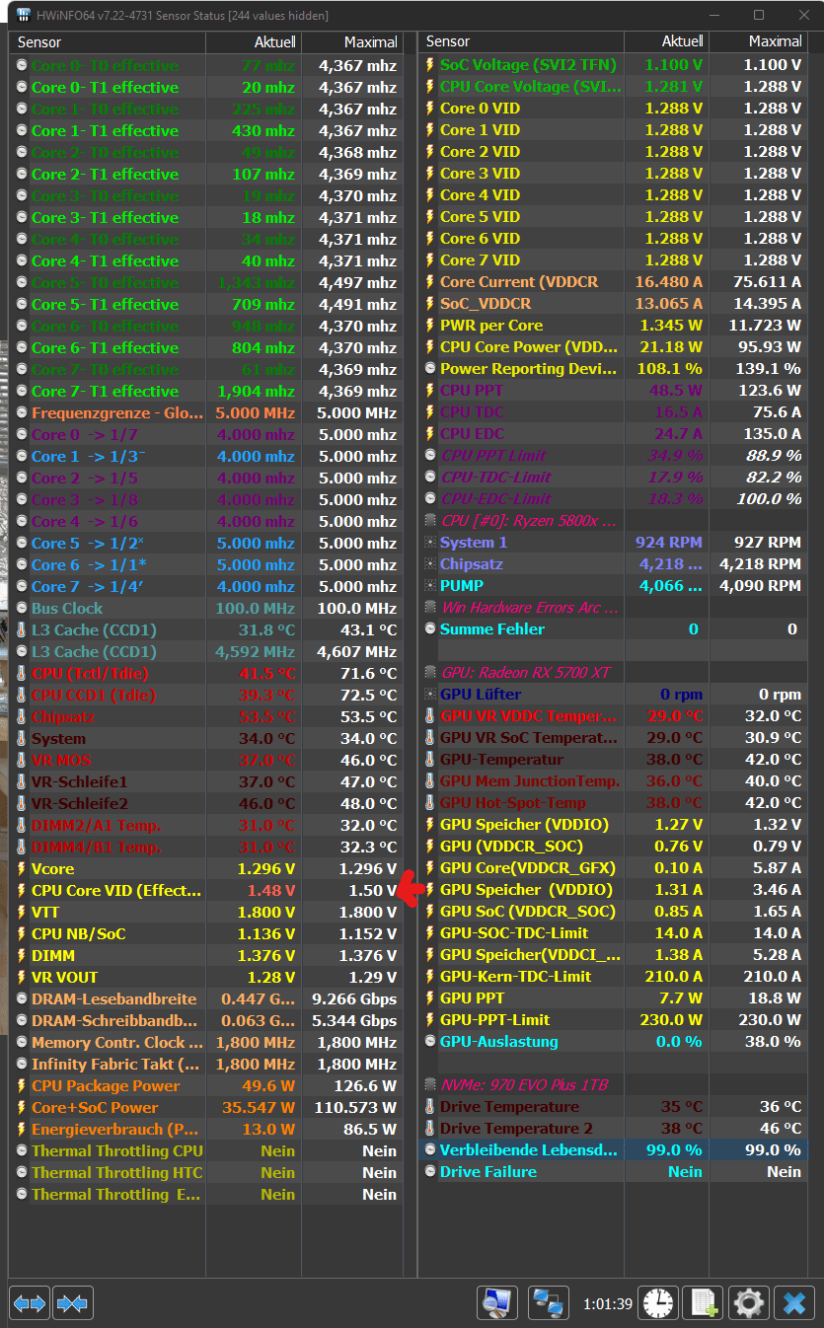Click the shrink layout arrows button
The image size is (824, 1328).
[72, 1303]
